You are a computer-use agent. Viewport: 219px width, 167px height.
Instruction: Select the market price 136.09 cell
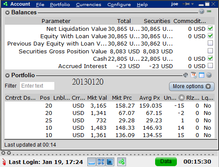tap(125, 135)
